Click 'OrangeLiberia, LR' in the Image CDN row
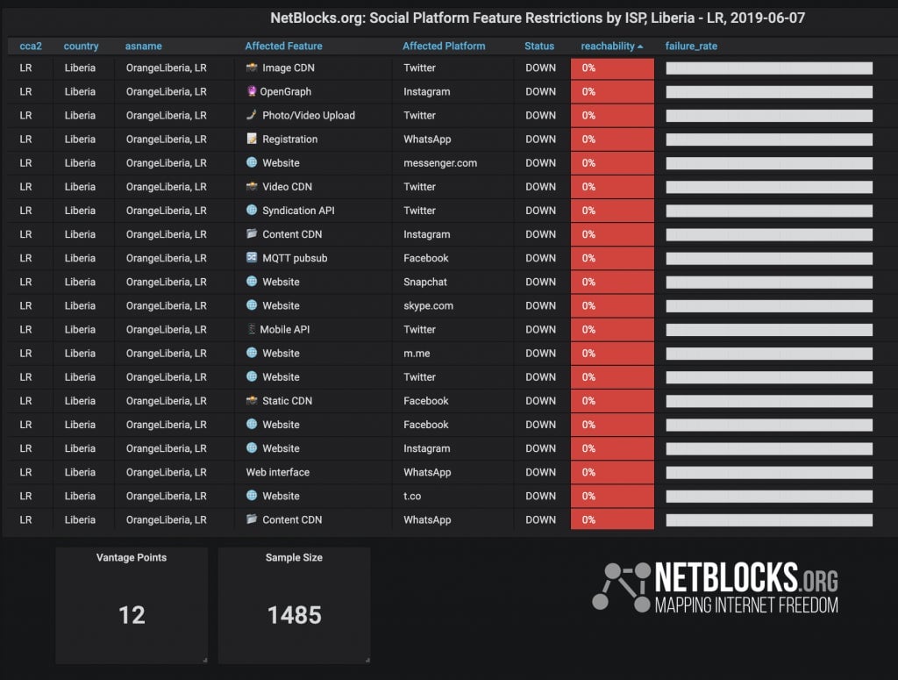The image size is (898, 680). coord(166,68)
